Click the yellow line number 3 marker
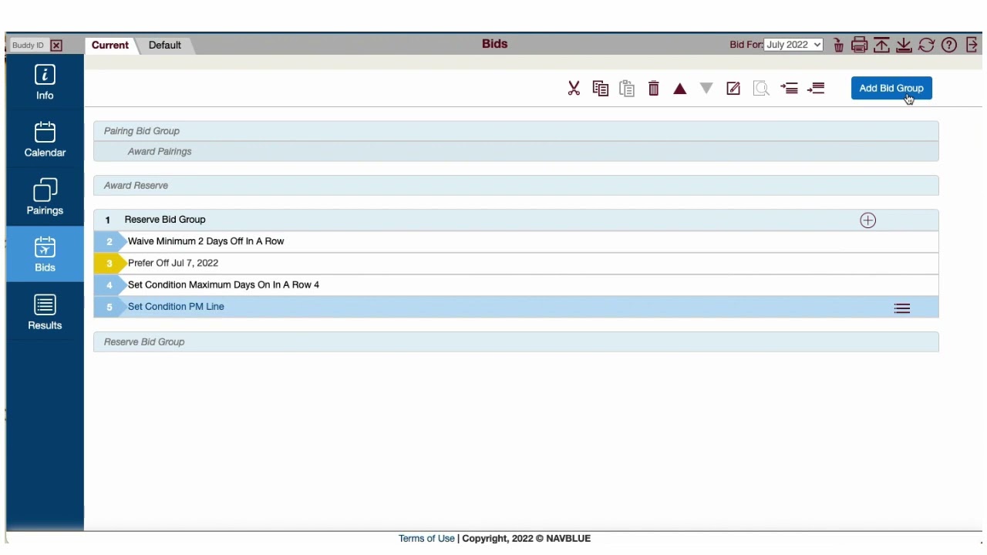Image resolution: width=987 pixels, height=555 pixels. coord(109,263)
